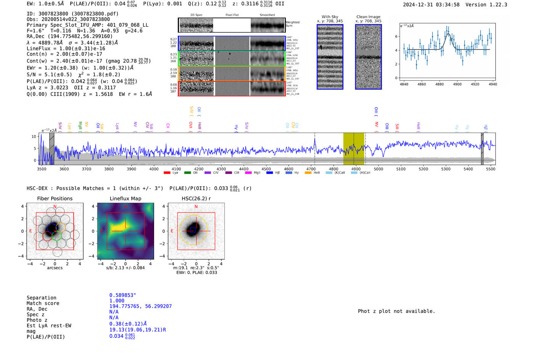Click the dashed line marker near 4700 Å
Image resolution: width=534 pixels, height=363 pixels.
click(315, 149)
